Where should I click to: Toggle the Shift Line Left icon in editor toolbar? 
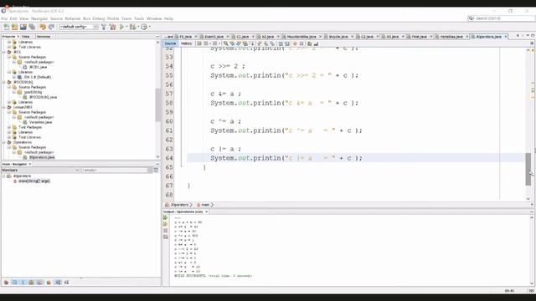point(281,43)
